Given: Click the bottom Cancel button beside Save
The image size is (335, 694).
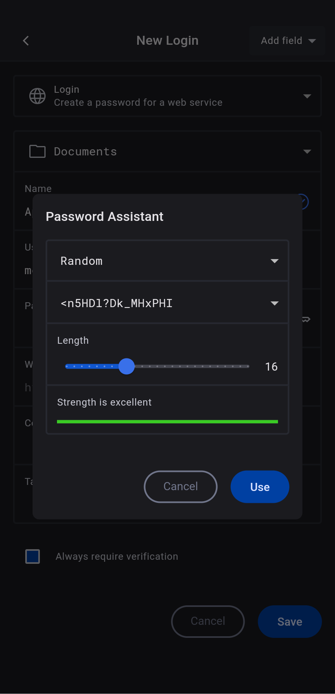Looking at the screenshot, I should [x=208, y=622].
